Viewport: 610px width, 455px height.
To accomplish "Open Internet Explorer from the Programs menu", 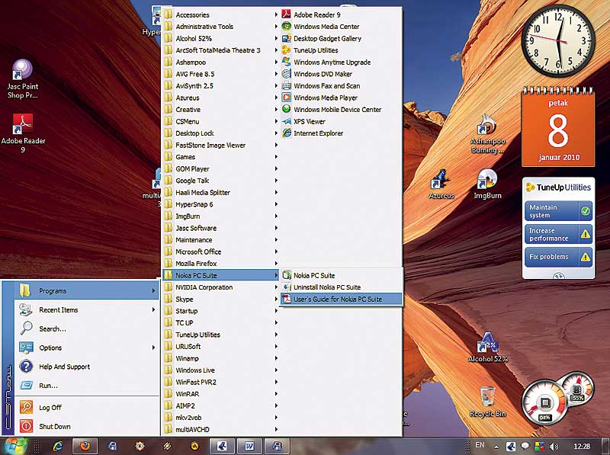I will (x=340, y=133).
